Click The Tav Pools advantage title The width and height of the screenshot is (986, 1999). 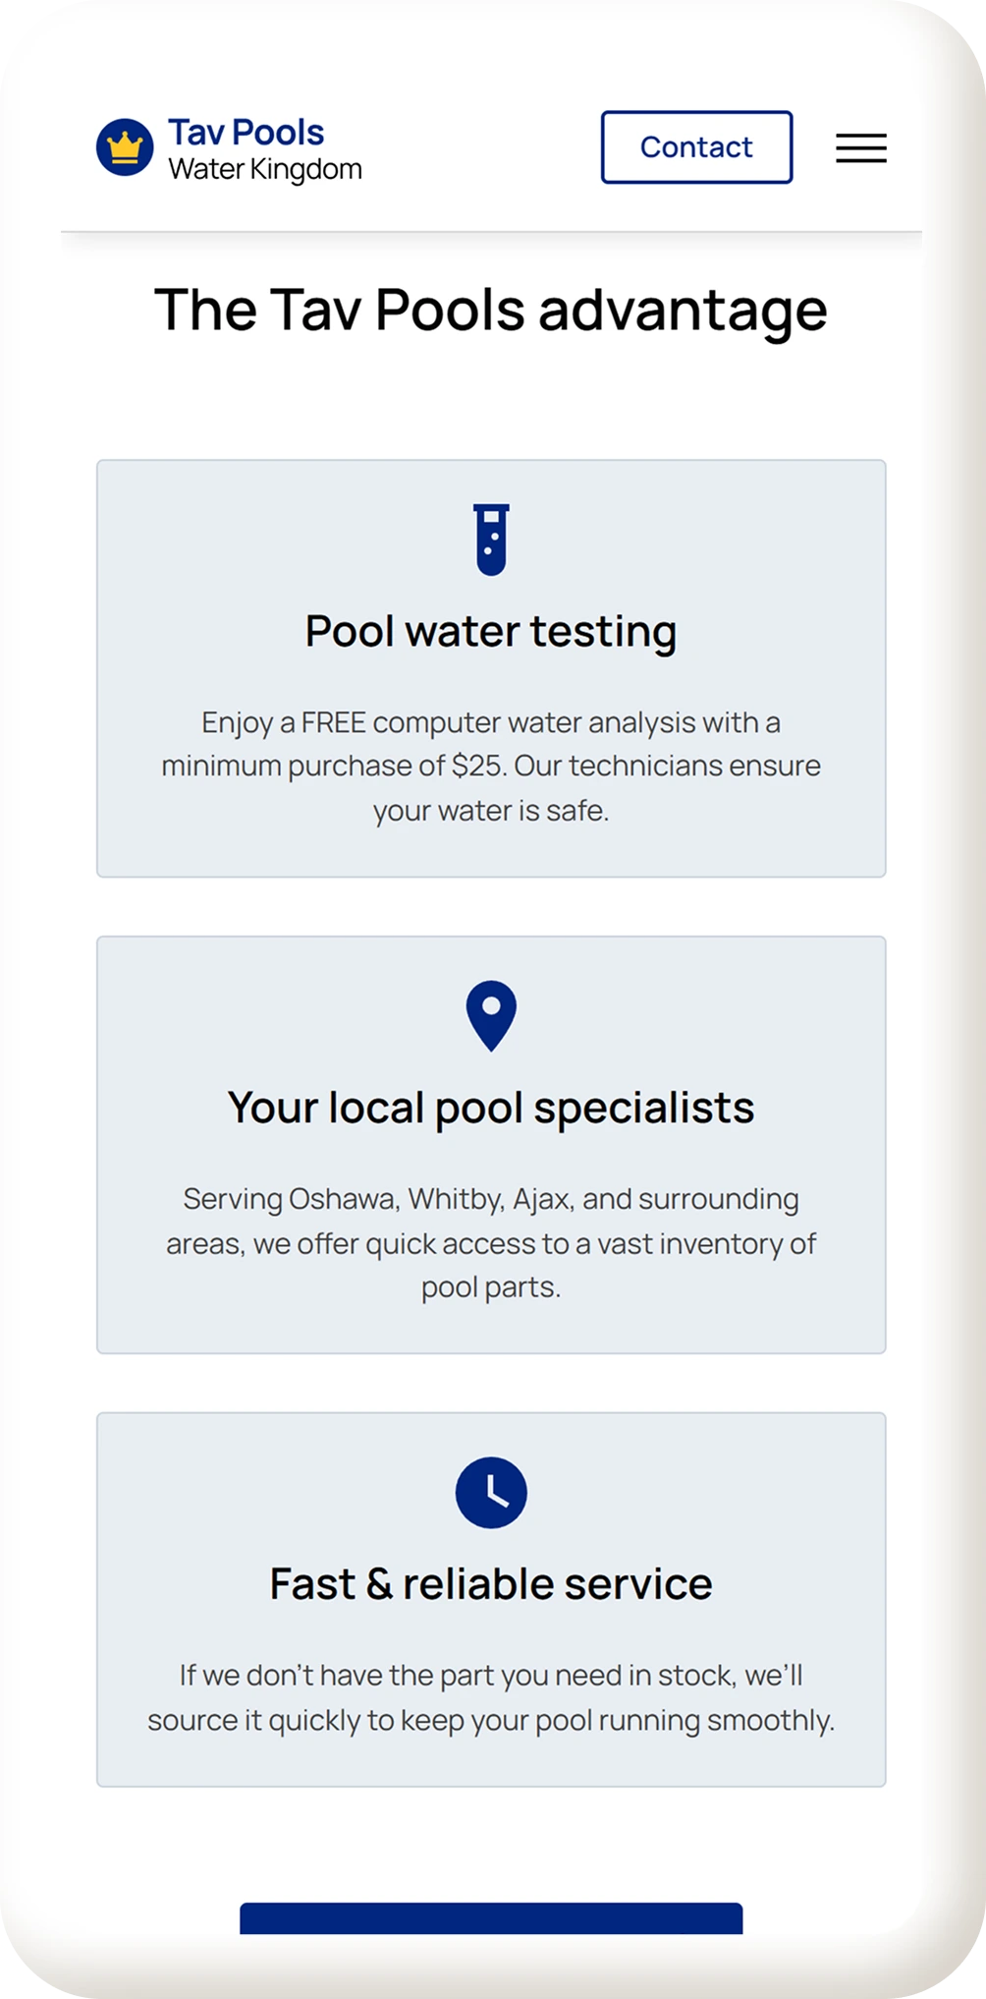click(x=491, y=310)
